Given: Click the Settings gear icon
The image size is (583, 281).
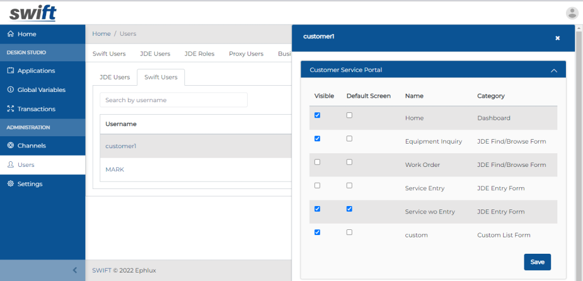Looking at the screenshot, I should 10,184.
